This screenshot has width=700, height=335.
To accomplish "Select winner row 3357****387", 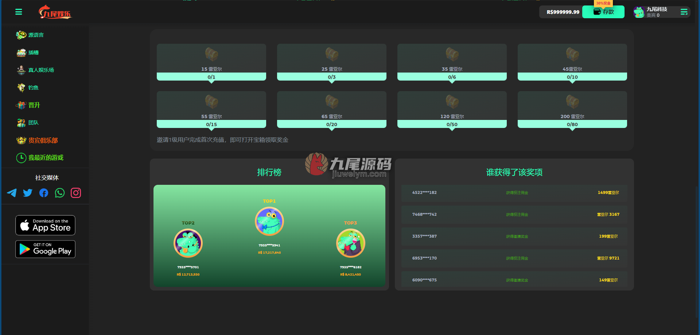I will (x=514, y=237).
